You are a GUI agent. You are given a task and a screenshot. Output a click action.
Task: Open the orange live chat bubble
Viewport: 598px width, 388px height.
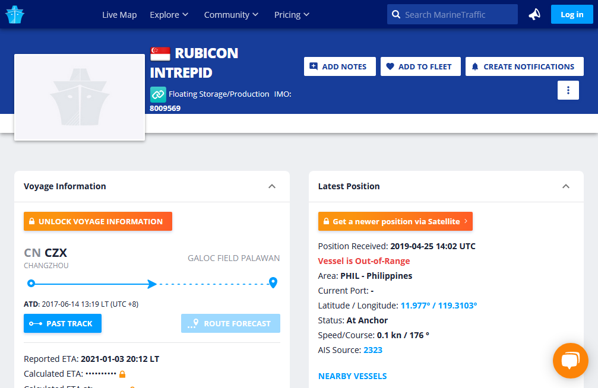[570, 361]
